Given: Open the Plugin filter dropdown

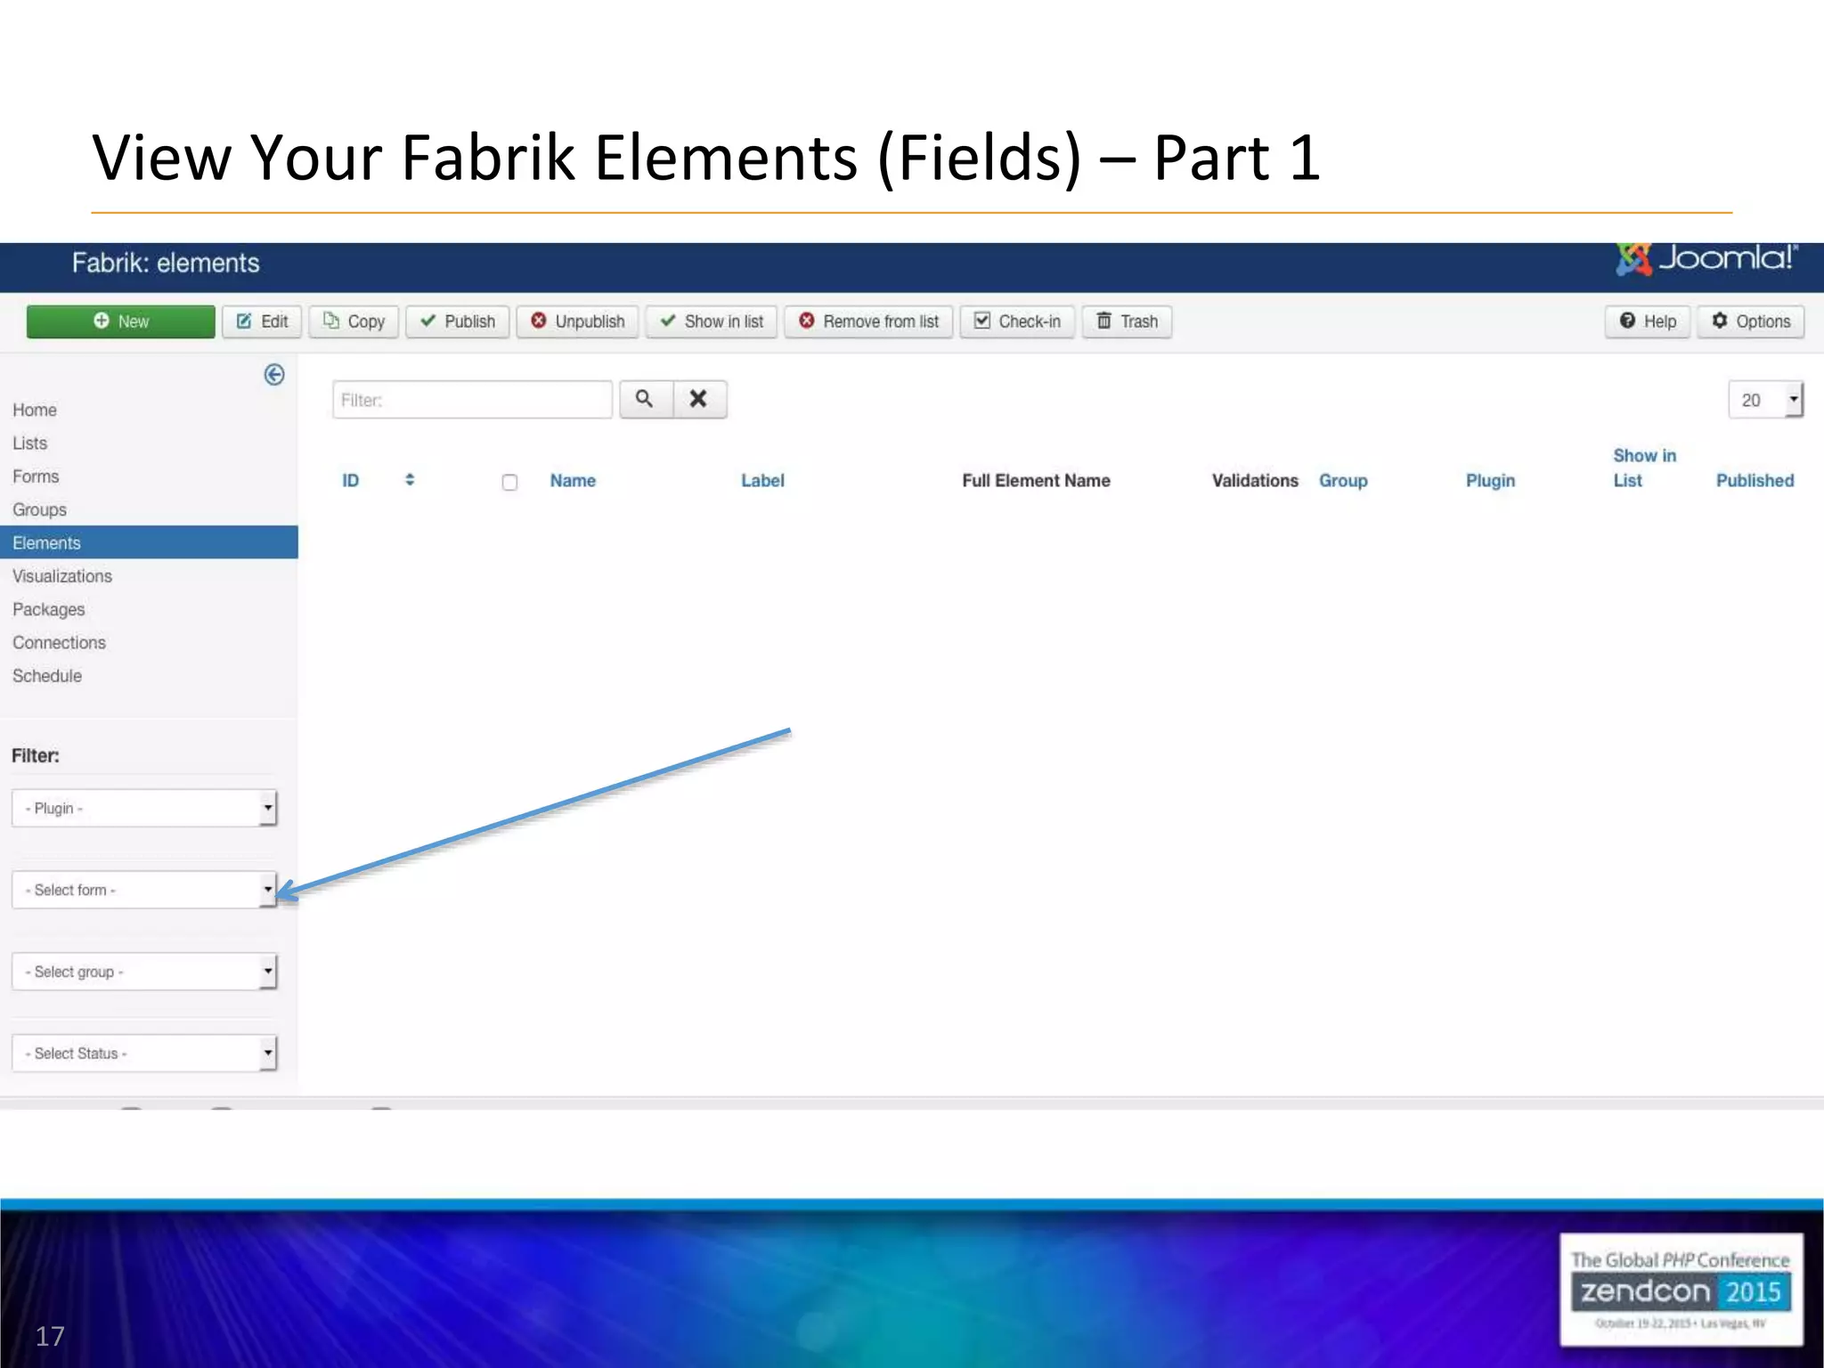Looking at the screenshot, I should 144,809.
